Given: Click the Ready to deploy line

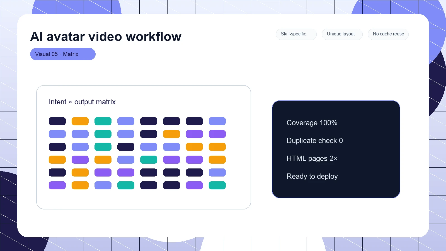Looking at the screenshot, I should pyautogui.click(x=312, y=176).
